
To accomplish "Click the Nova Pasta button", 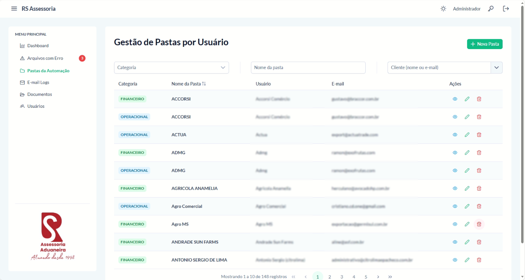I will click(x=485, y=44).
